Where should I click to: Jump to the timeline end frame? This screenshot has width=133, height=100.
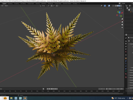[57, 89]
